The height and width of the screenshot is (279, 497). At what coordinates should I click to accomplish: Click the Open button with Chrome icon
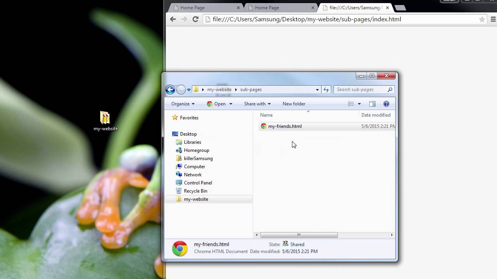[216, 104]
